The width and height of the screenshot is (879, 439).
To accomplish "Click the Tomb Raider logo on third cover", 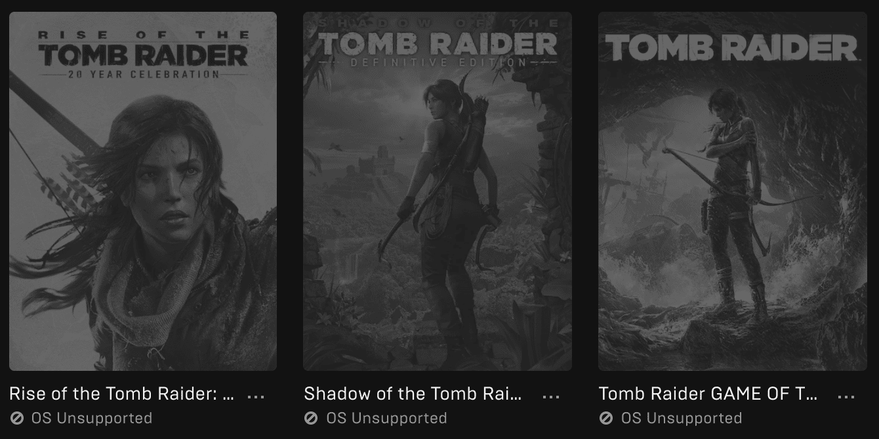I will pyautogui.click(x=731, y=48).
